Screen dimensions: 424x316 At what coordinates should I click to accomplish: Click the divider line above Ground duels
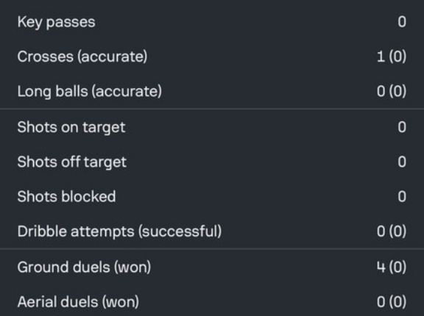[212, 248]
